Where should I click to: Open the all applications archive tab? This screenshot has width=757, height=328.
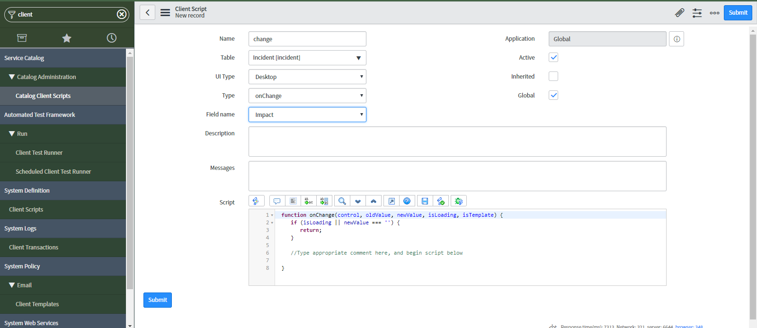(22, 38)
